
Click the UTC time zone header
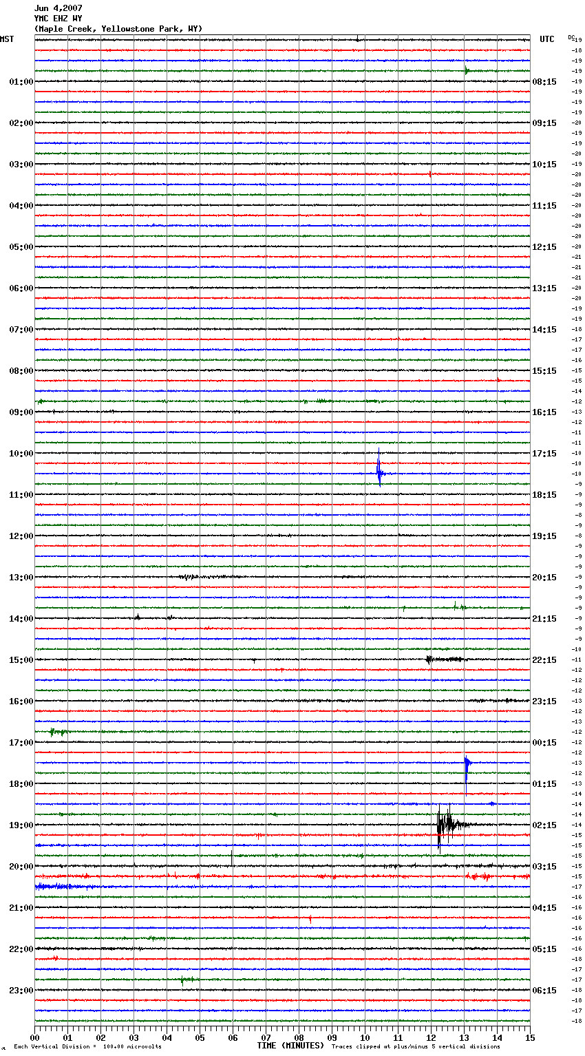(x=547, y=39)
